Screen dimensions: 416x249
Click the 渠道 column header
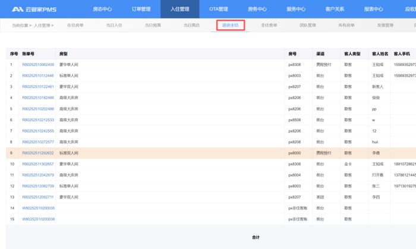(x=320, y=53)
